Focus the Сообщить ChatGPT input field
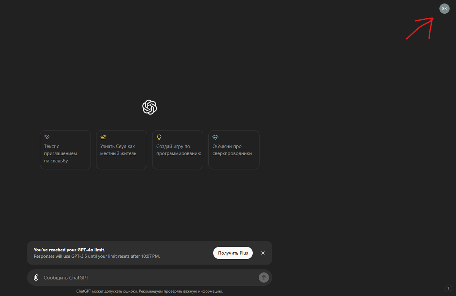 click(x=150, y=277)
